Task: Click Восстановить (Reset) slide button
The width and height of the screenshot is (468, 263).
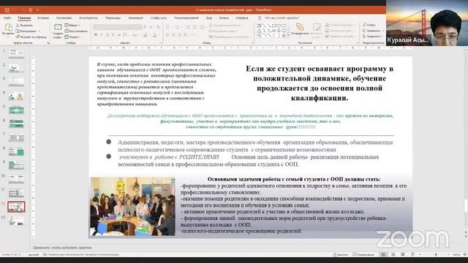Action: click(x=76, y=31)
